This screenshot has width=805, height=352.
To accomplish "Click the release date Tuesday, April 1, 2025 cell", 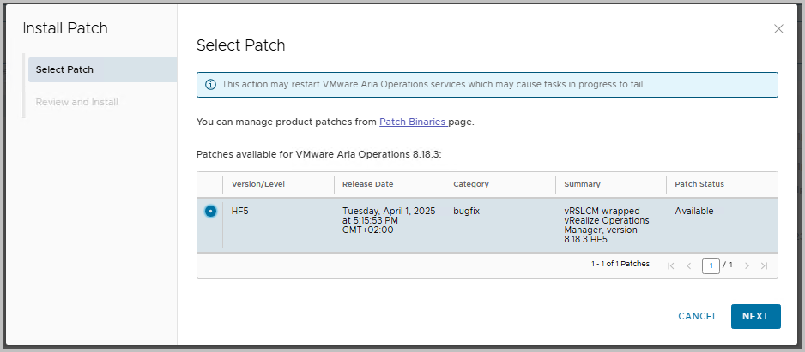I will point(389,220).
